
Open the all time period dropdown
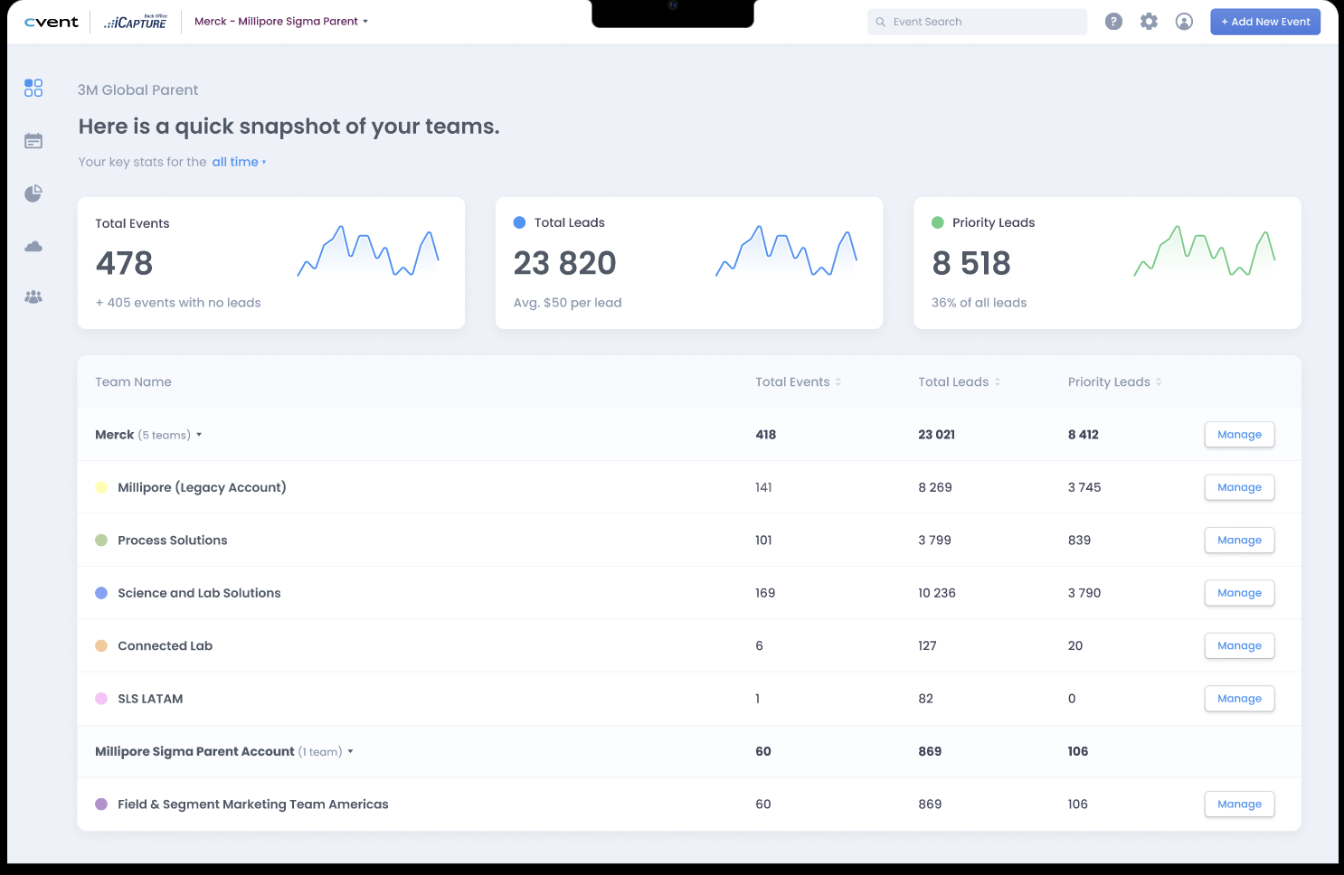point(239,162)
